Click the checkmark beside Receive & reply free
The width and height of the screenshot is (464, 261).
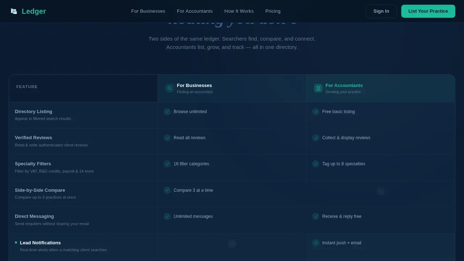tap(316, 216)
